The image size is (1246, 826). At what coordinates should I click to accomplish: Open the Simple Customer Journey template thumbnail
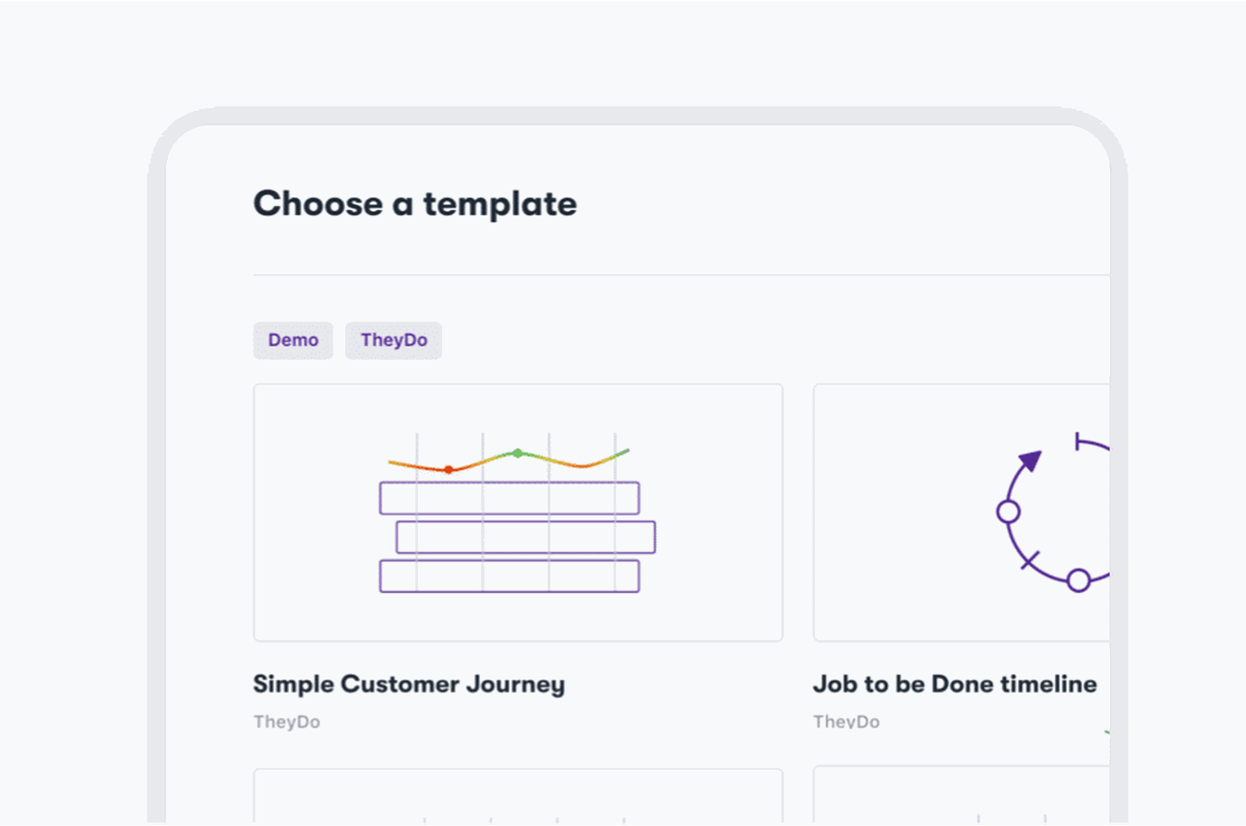click(517, 512)
